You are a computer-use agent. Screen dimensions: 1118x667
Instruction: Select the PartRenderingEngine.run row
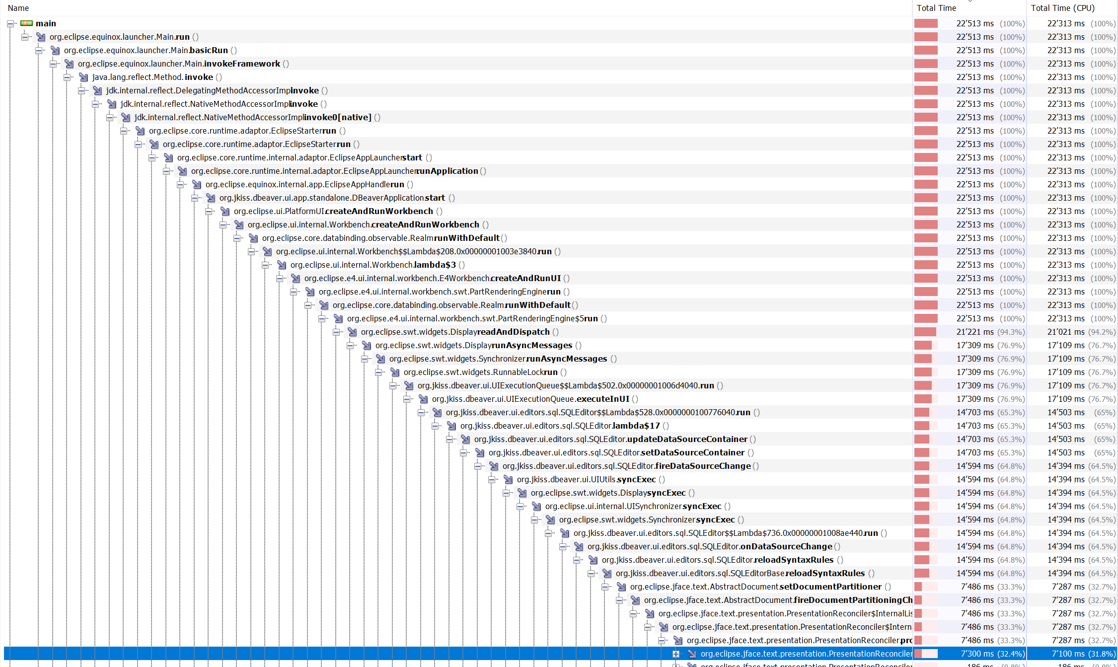click(560, 292)
